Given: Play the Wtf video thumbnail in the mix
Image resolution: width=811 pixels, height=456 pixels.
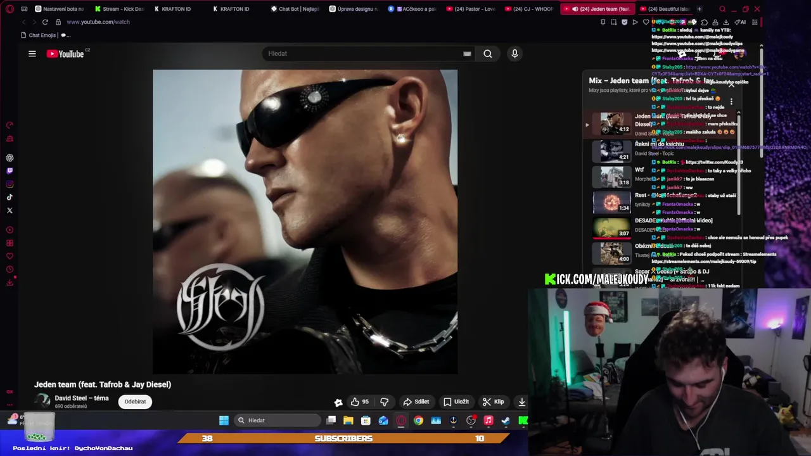Looking at the screenshot, I should click(x=611, y=176).
